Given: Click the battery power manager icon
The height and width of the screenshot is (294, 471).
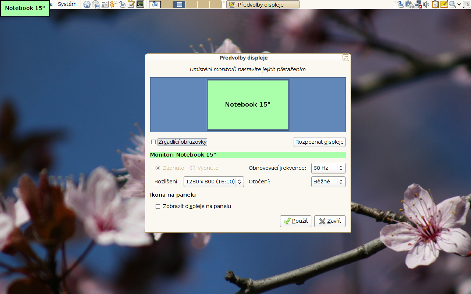Looking at the screenshot, I should (409, 4).
